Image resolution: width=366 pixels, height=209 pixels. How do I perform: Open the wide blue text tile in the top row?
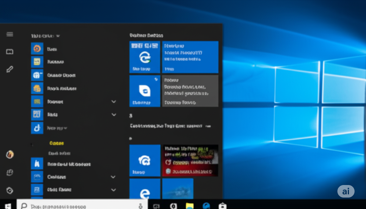coord(190,57)
